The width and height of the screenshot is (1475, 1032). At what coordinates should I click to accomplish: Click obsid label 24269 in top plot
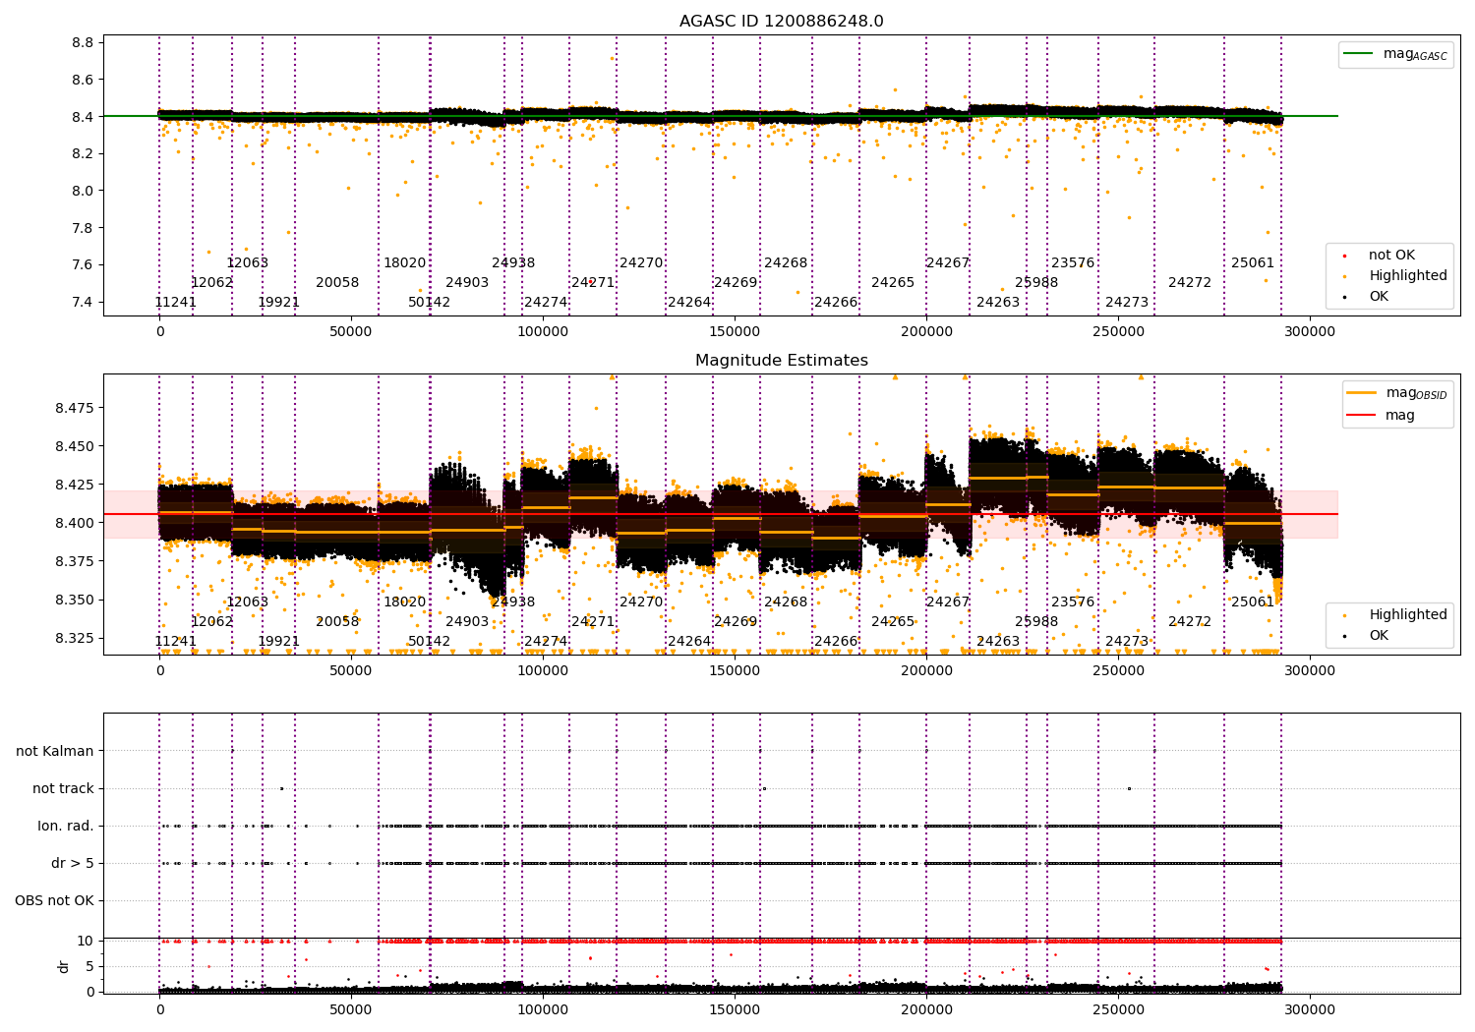[x=736, y=282]
